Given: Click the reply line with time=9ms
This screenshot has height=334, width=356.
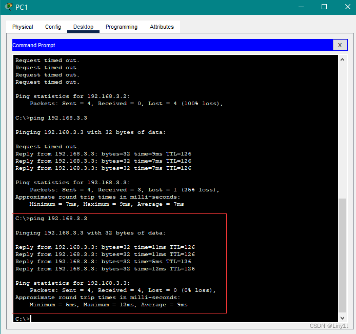Looking at the screenshot, I should click(103, 154).
